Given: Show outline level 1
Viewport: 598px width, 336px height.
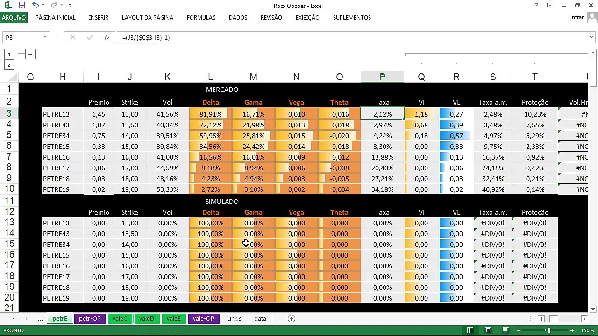Looking at the screenshot, I should pos(9,55).
